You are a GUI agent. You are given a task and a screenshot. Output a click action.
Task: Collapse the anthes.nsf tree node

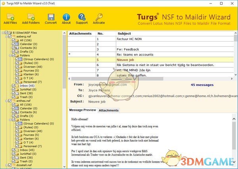pyautogui.click(x=6, y=101)
